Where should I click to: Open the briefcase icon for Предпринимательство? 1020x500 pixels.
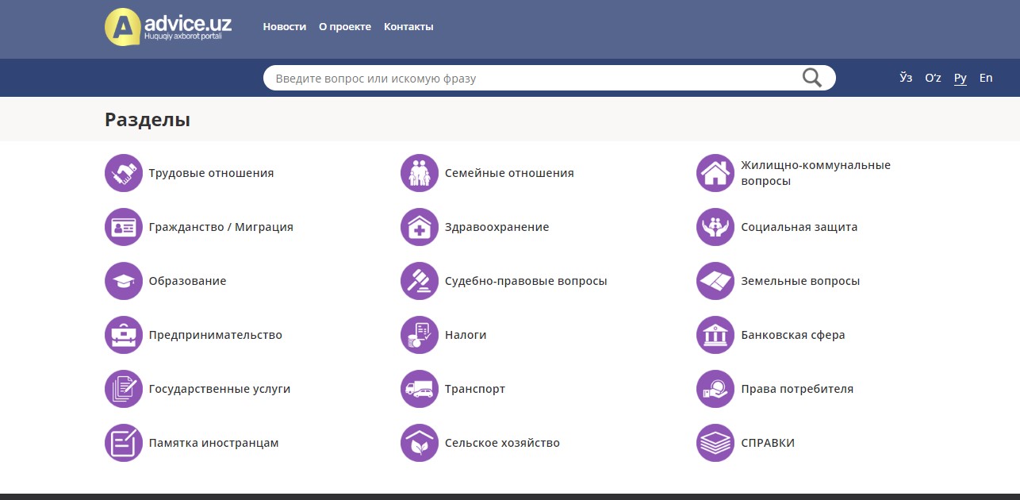[123, 335]
